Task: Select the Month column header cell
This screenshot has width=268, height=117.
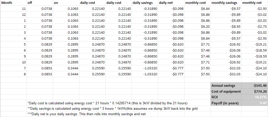Action: click(x=13, y=3)
